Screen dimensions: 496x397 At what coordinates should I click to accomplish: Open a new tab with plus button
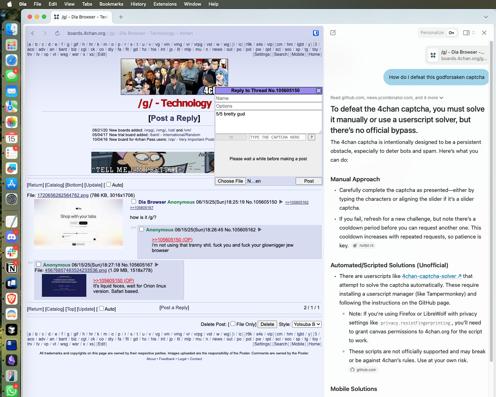pos(121,17)
